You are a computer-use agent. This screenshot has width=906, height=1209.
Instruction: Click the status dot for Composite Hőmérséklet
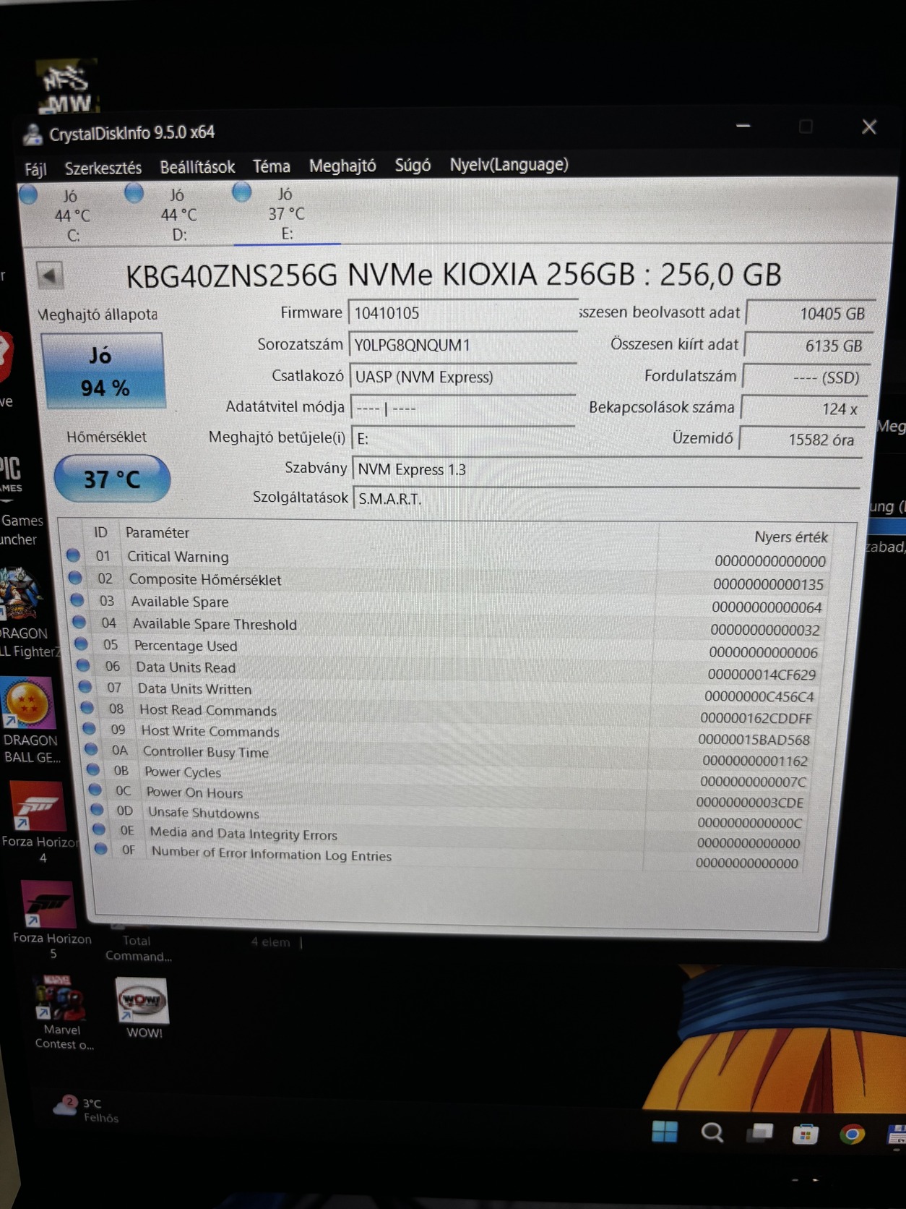pos(75,578)
